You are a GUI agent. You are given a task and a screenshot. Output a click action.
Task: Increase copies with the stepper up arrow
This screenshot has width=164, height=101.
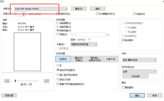[24, 13]
